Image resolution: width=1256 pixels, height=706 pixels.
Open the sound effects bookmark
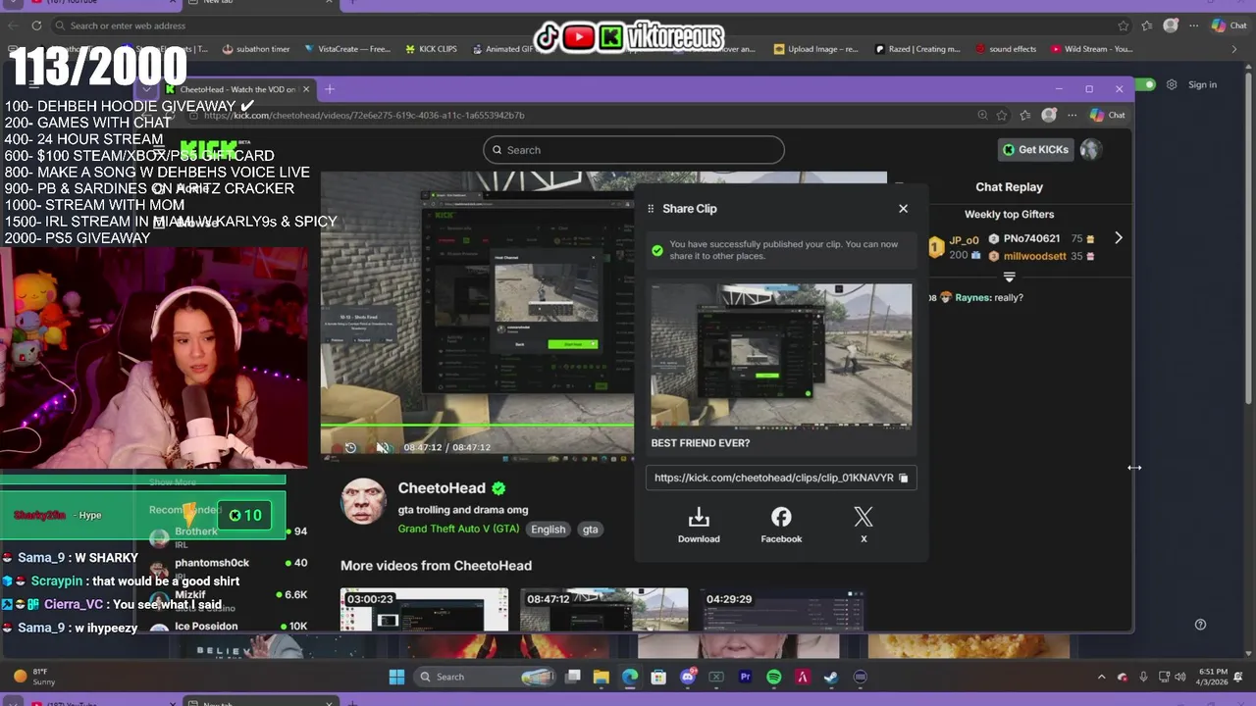click(1006, 49)
